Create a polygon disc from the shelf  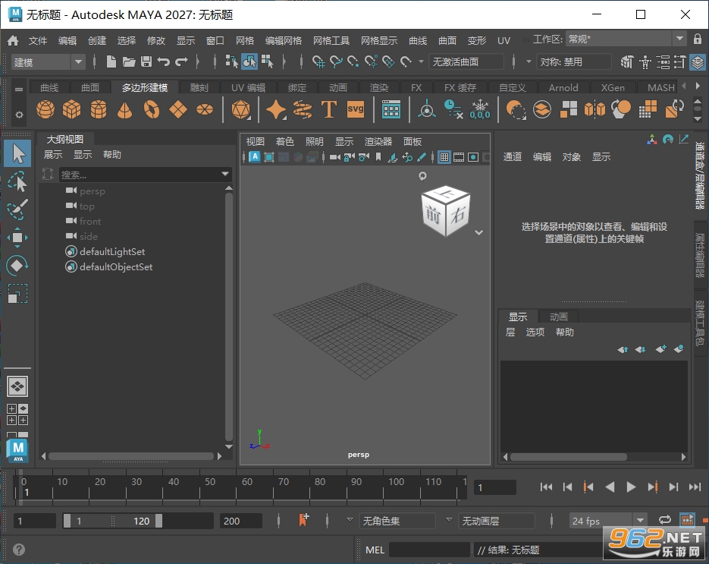[x=205, y=109]
